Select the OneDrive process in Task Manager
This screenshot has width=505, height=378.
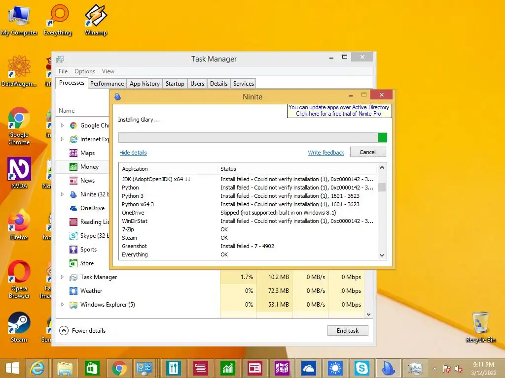click(x=82, y=208)
